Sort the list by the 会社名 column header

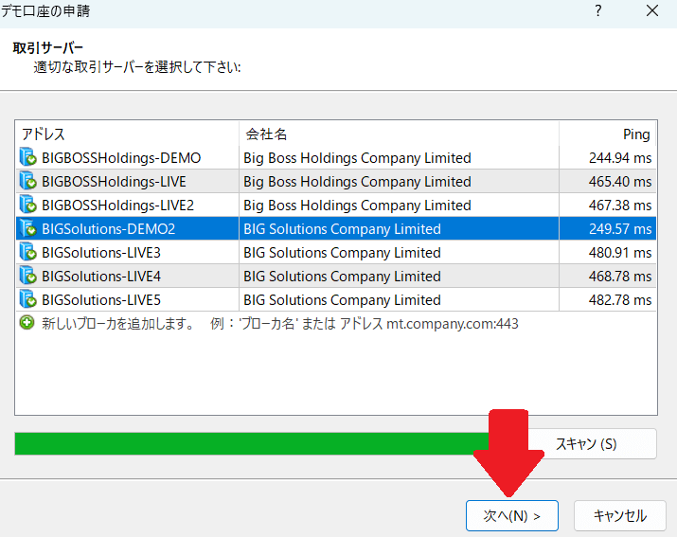(x=398, y=134)
